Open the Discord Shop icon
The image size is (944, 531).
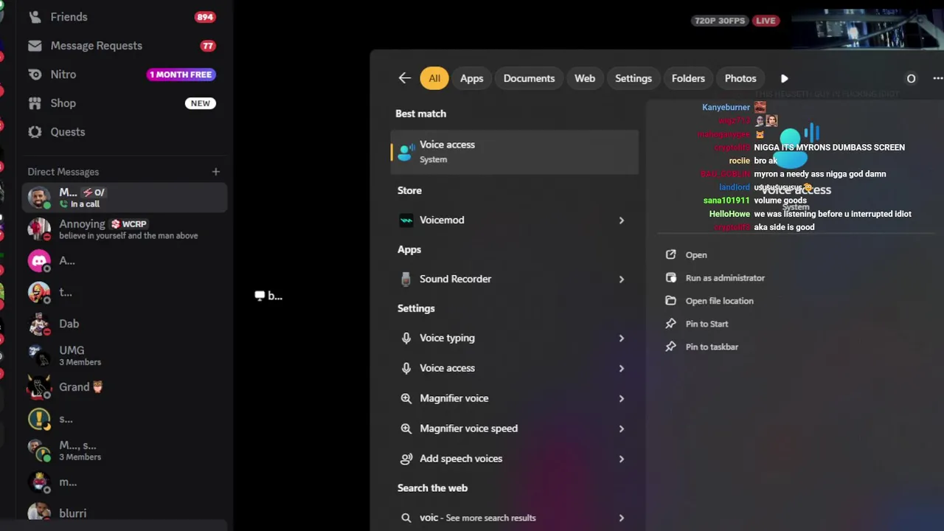[x=35, y=103]
